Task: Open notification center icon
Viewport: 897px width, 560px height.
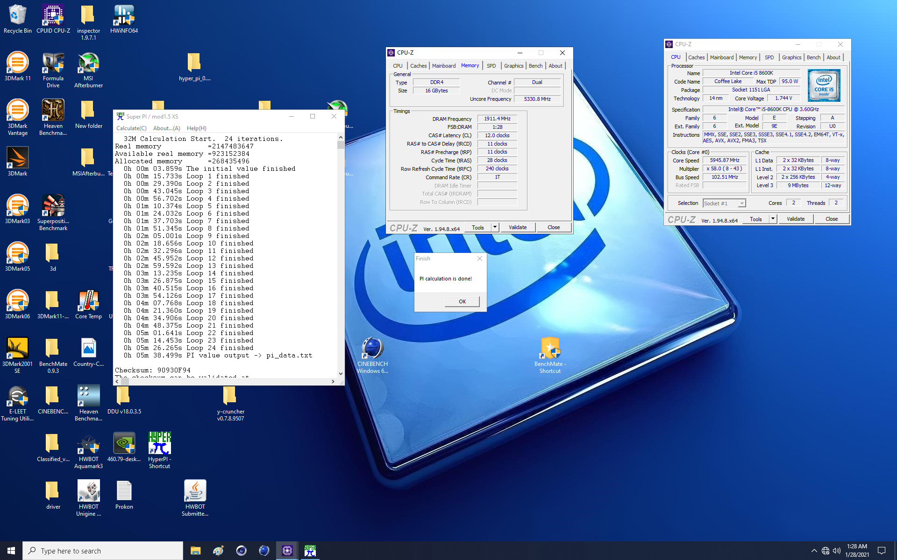Action: [x=882, y=551]
